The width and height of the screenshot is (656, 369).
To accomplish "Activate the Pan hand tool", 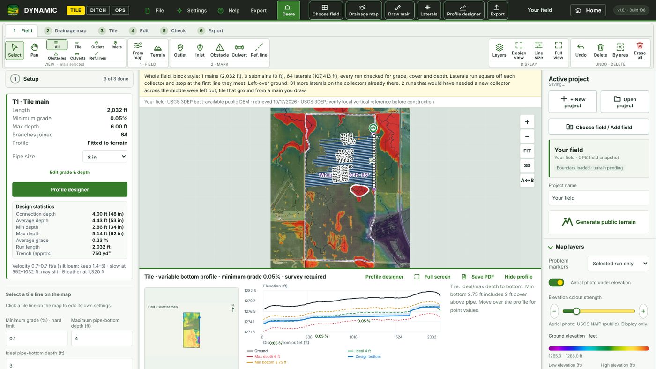I will click(x=34, y=50).
